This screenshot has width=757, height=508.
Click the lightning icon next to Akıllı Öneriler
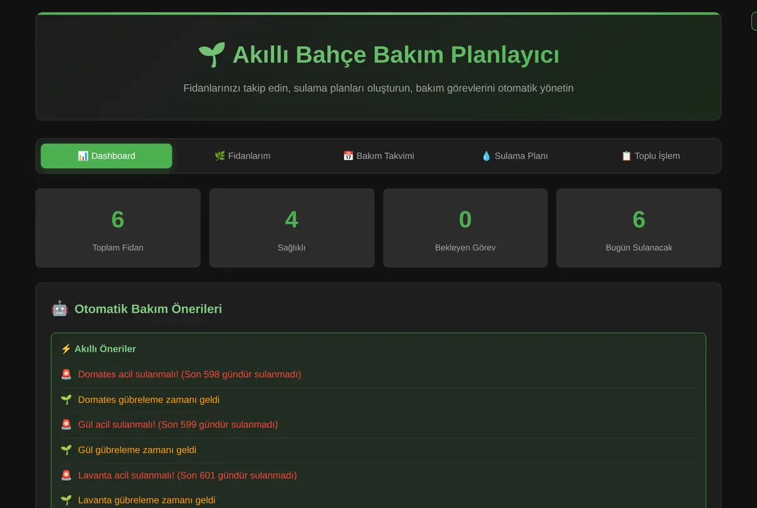coord(66,349)
